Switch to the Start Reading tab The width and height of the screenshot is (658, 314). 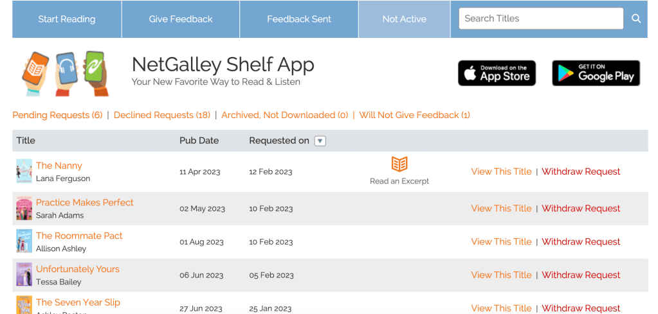point(67,19)
